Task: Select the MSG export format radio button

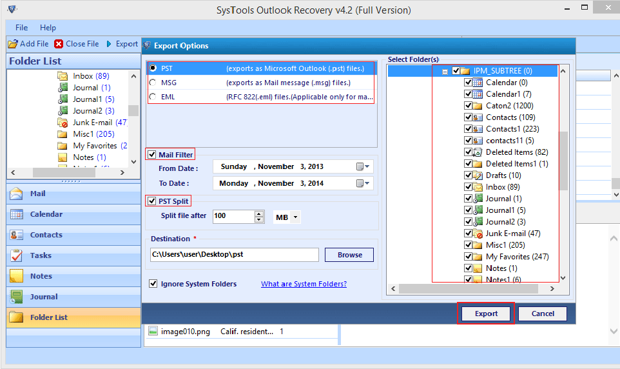Action: tap(153, 83)
